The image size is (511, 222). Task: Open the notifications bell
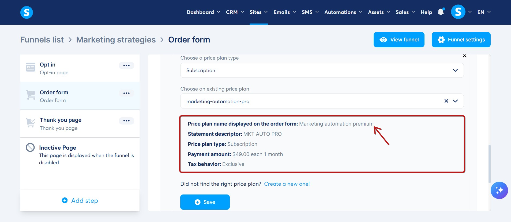(441, 12)
